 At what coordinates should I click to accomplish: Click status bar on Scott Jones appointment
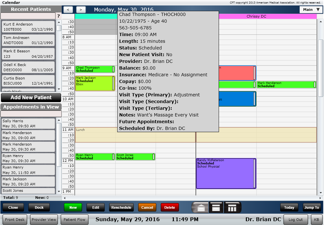pos(154,157)
